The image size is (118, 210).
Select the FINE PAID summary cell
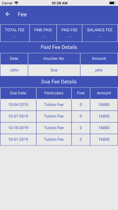tap(43, 33)
